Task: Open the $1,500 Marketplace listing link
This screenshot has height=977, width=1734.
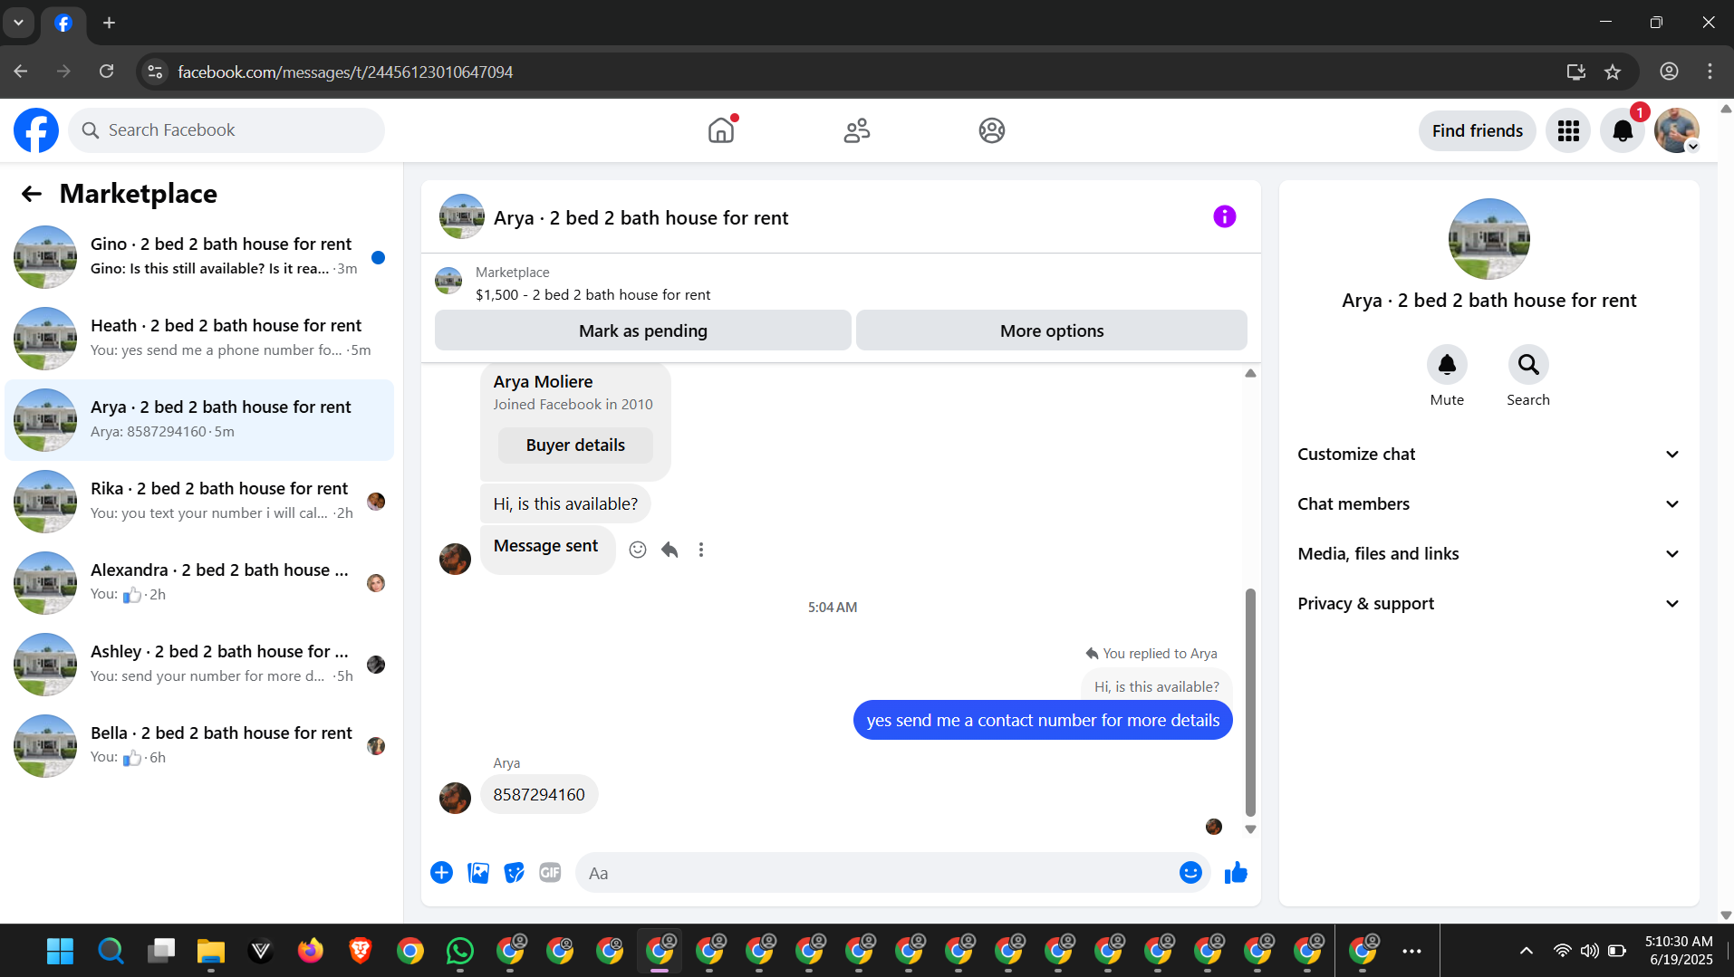Action: (x=592, y=295)
